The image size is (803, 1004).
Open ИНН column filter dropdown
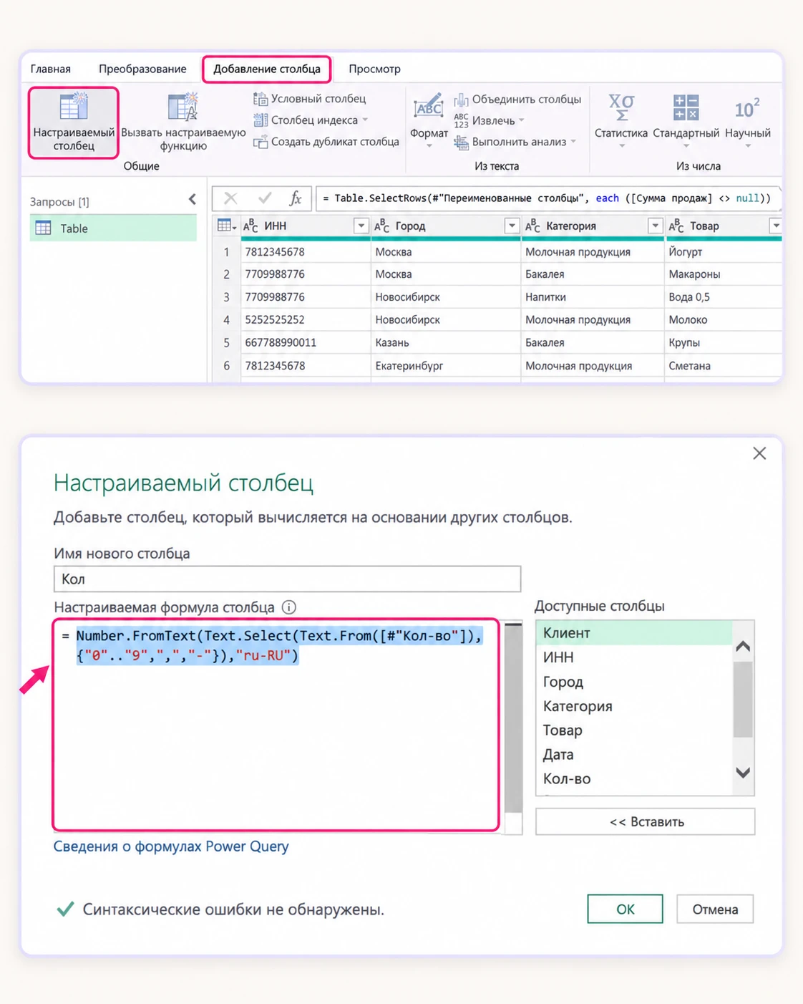361,226
